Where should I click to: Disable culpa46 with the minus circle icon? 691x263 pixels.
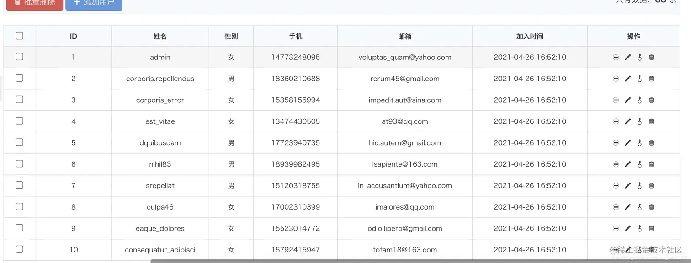coord(616,207)
